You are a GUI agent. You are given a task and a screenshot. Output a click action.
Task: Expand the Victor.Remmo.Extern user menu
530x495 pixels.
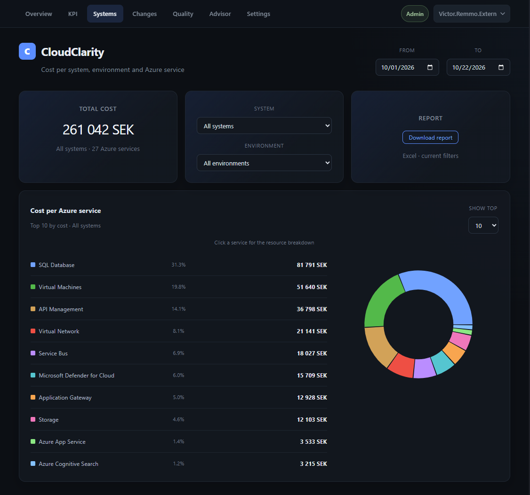[472, 14]
